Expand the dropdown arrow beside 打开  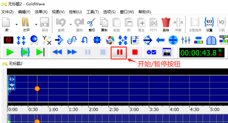(36, 24)
